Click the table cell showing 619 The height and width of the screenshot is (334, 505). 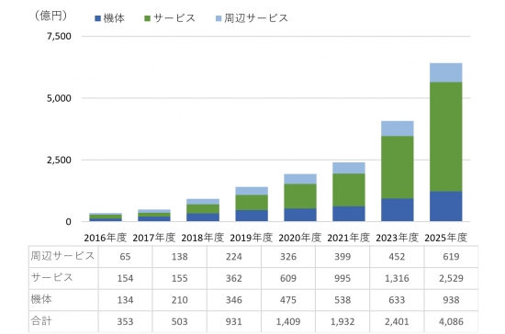451,256
